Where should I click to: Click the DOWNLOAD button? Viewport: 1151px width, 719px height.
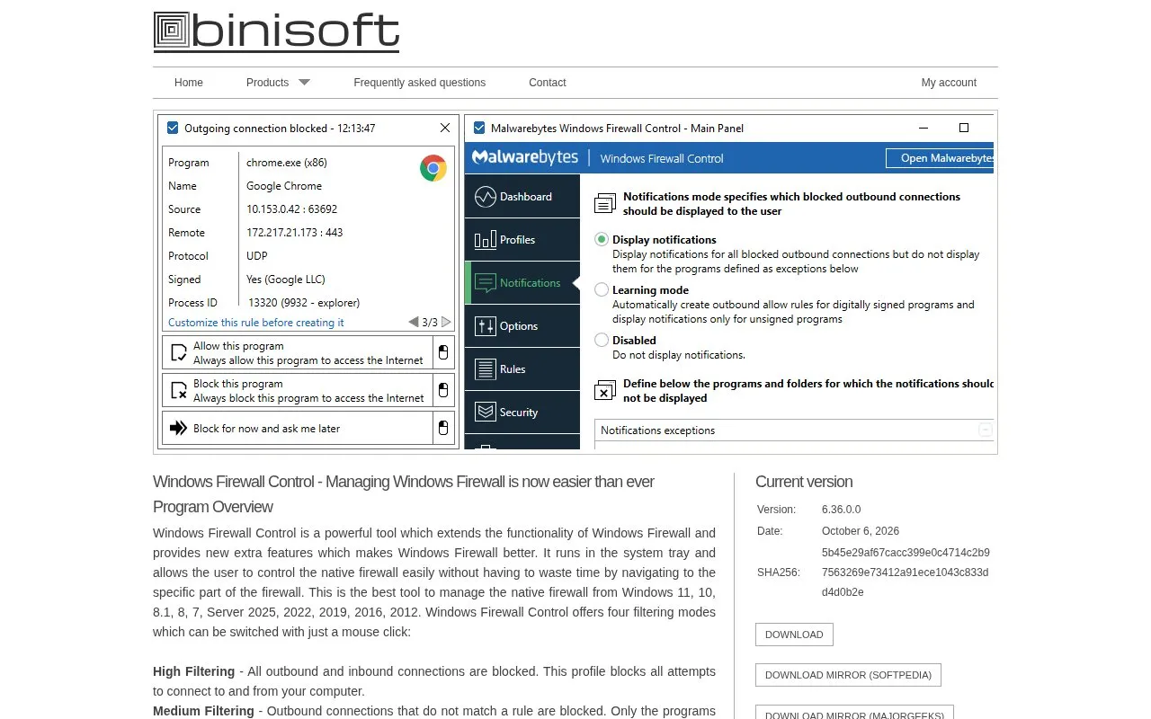coord(794,635)
